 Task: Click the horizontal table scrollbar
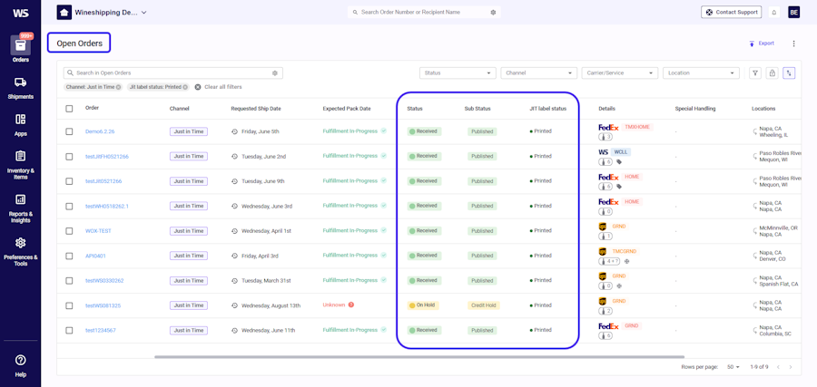coord(419,357)
